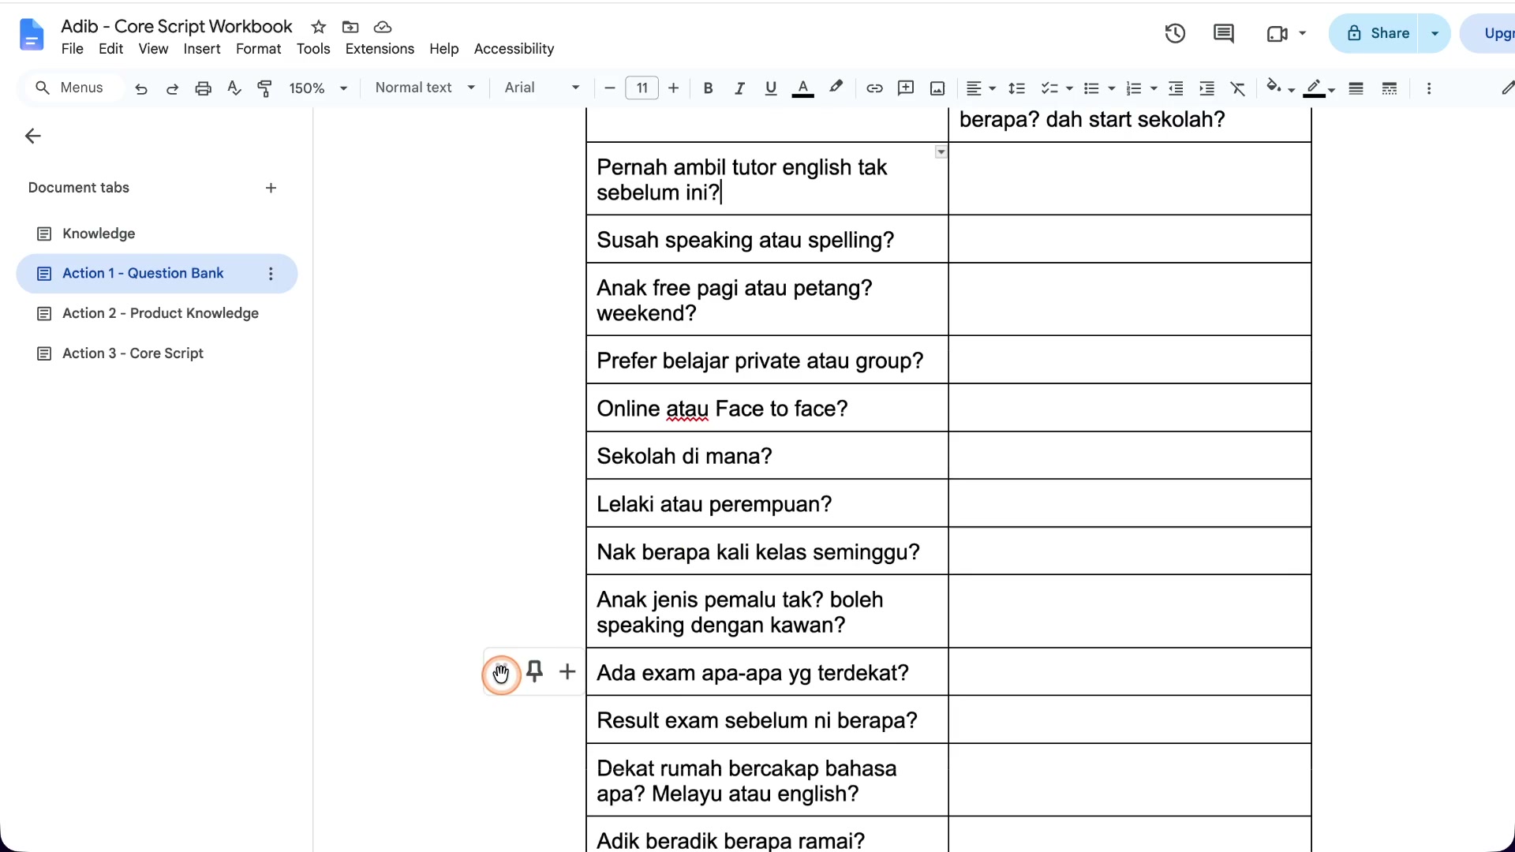The image size is (1515, 852).
Task: Insert a link from toolbar
Action: (874, 88)
